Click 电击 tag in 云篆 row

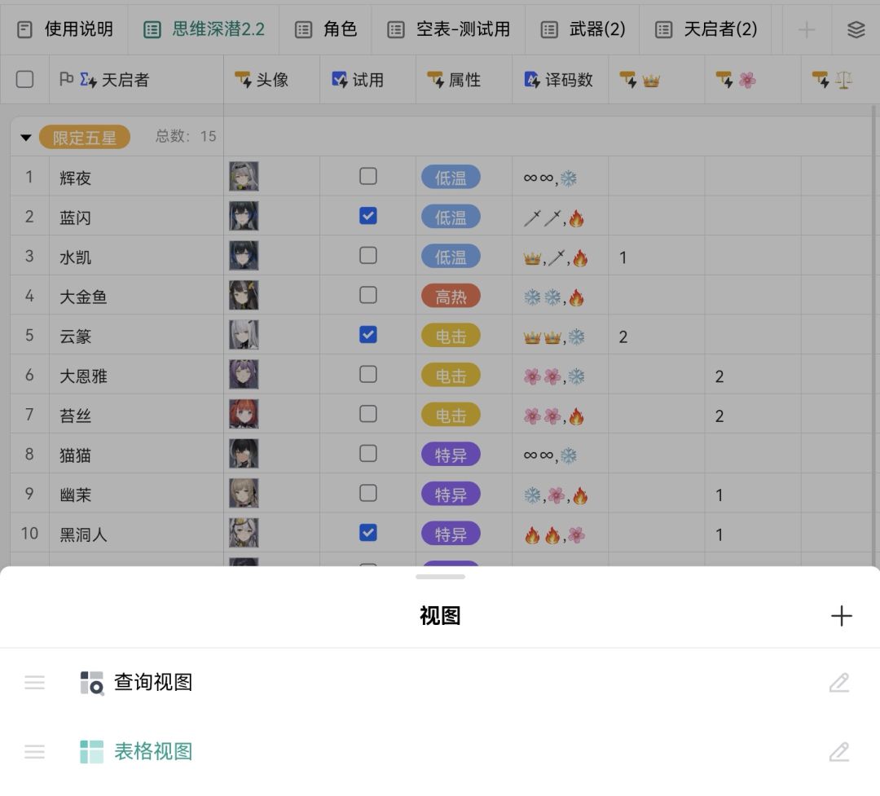pos(451,336)
